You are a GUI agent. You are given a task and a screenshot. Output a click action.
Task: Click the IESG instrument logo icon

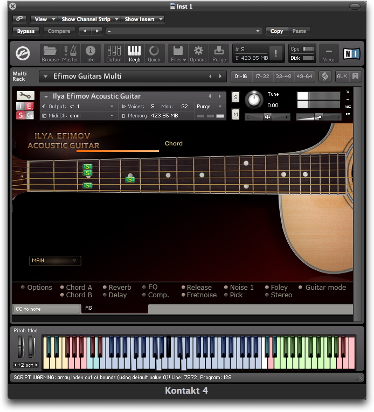[25, 110]
